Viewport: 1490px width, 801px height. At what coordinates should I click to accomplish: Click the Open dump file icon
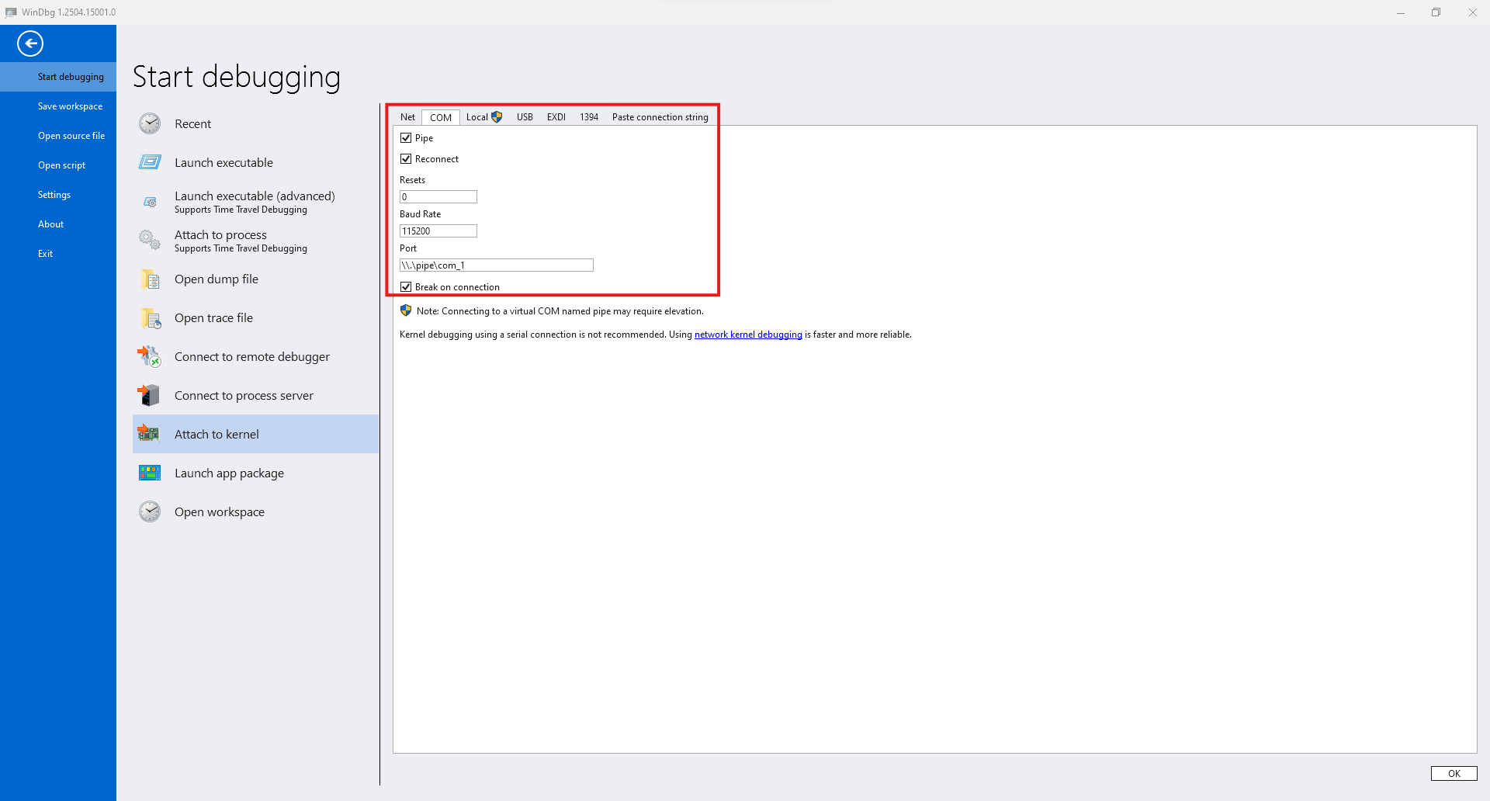coord(150,279)
